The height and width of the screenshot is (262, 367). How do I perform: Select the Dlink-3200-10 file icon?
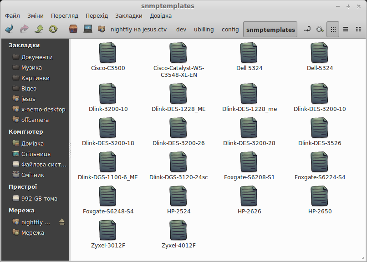click(x=107, y=94)
